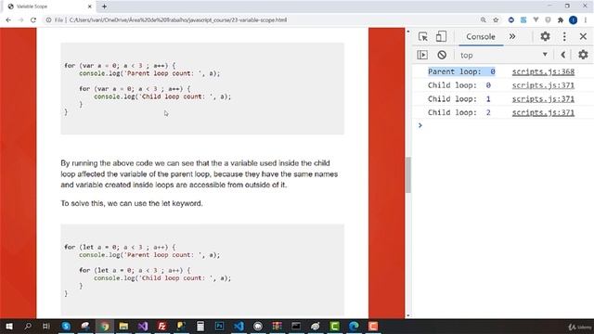Select the 'Child loop: 1' console message
Viewport: 594px width, 334px height.
[459, 99]
